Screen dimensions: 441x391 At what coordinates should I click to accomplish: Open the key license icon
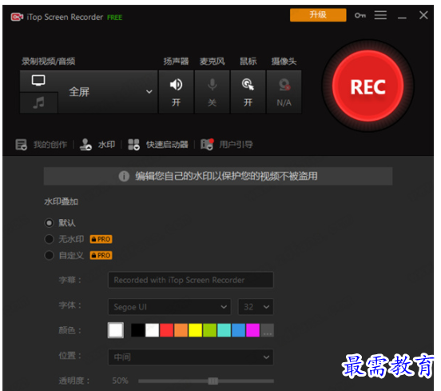360,15
